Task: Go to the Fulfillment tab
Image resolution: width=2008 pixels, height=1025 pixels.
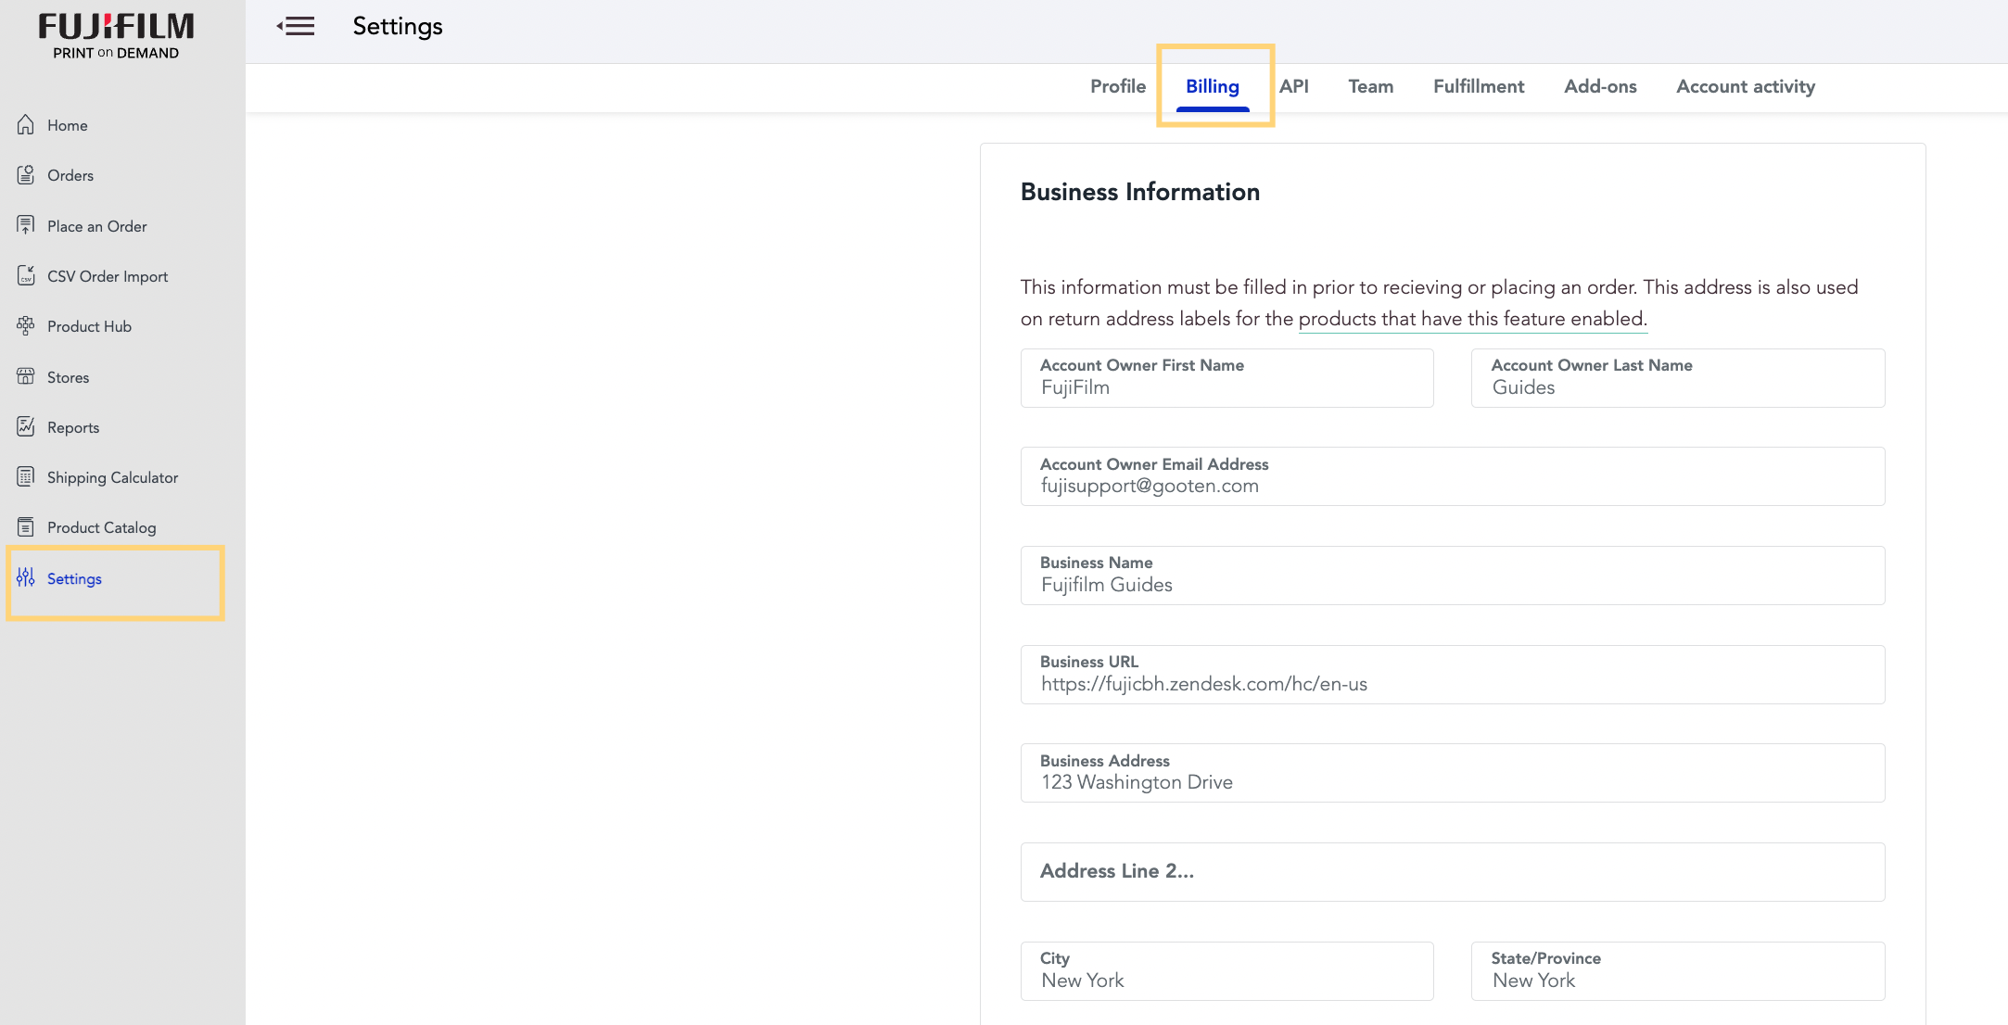Action: pyautogui.click(x=1479, y=86)
